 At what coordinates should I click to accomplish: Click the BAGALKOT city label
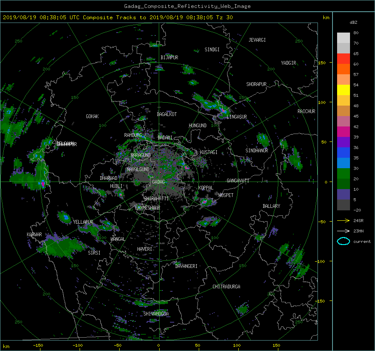(x=167, y=114)
